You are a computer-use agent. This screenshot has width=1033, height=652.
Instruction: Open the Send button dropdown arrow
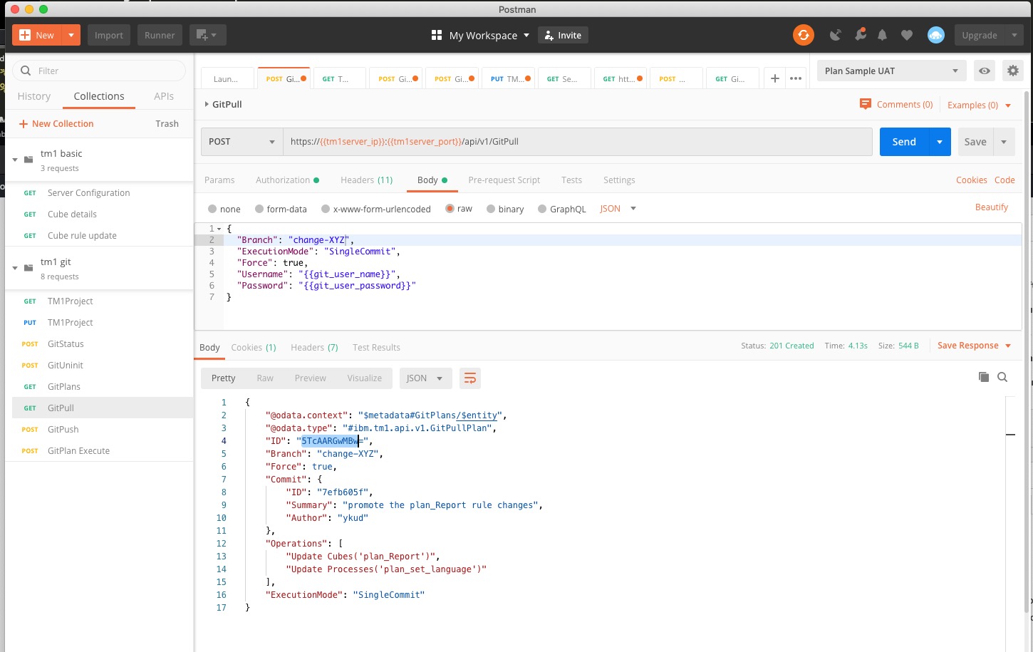click(940, 142)
